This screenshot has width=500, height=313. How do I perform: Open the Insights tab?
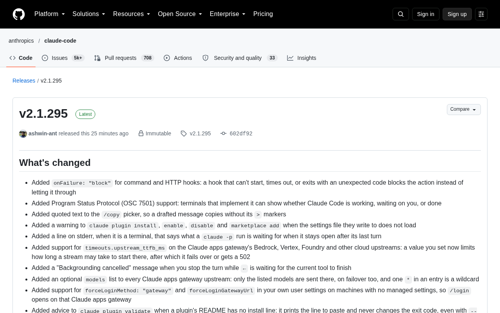click(302, 58)
